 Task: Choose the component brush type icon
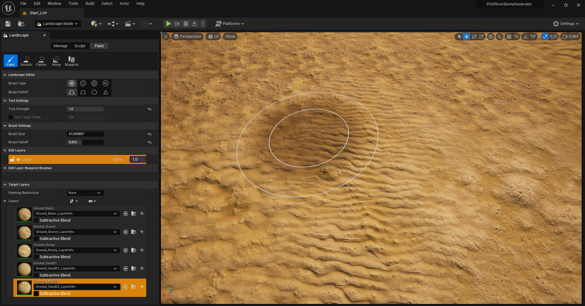point(106,83)
